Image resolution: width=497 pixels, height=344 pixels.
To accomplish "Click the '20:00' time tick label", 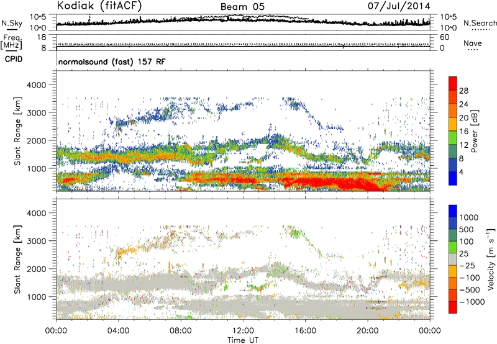I will tap(367, 331).
